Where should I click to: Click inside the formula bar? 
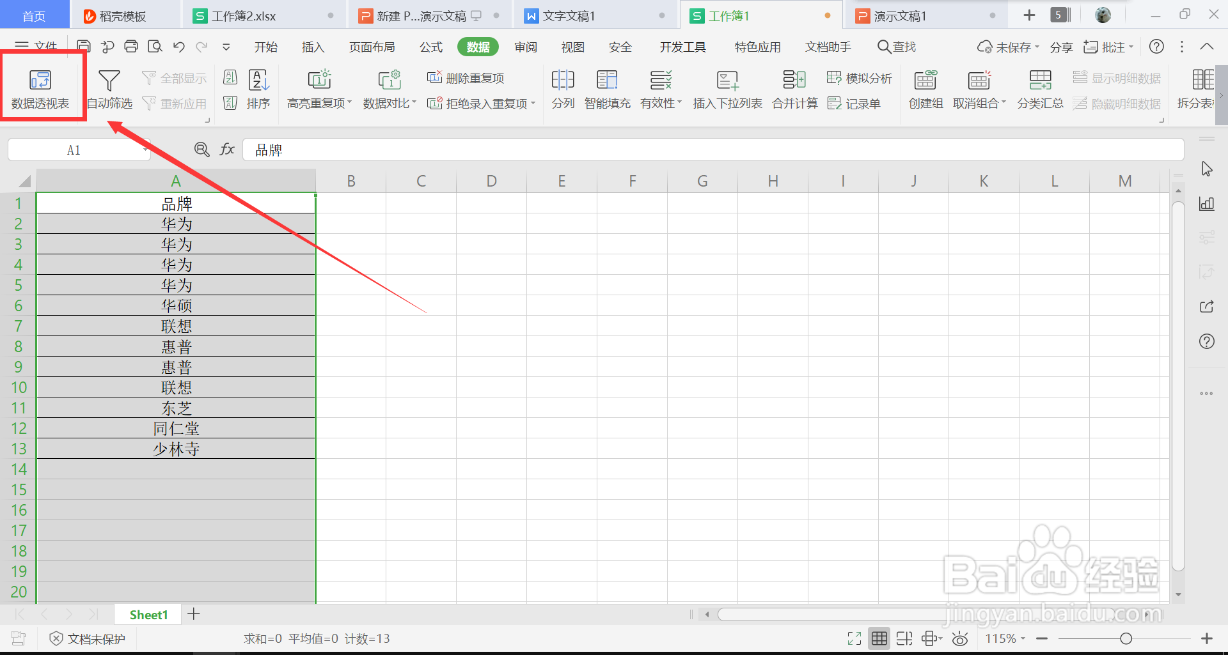click(x=448, y=149)
